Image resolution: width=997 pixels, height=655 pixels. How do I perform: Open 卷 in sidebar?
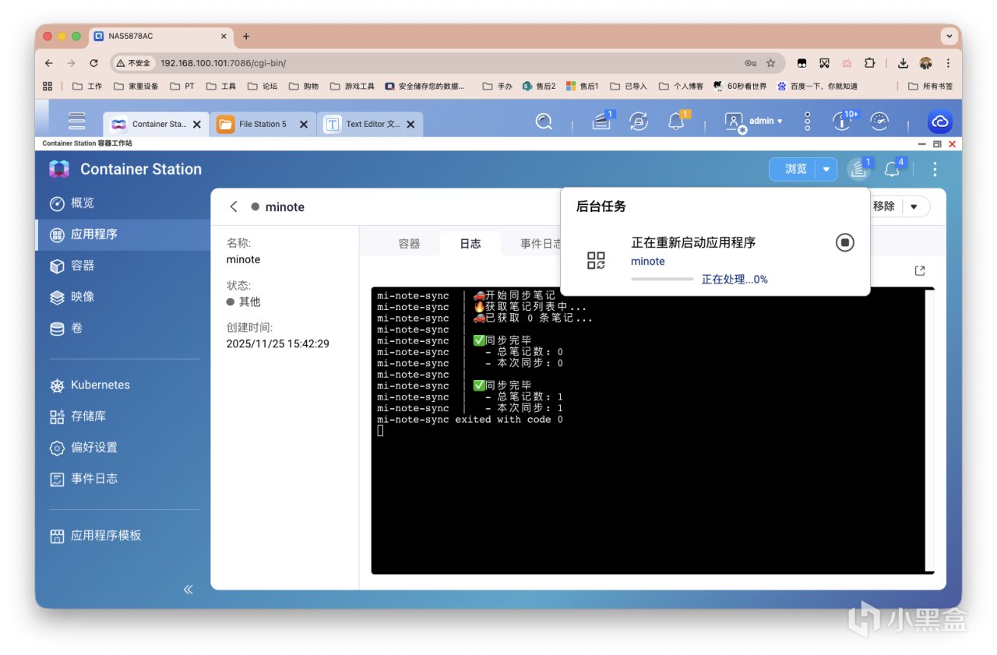pyautogui.click(x=123, y=328)
